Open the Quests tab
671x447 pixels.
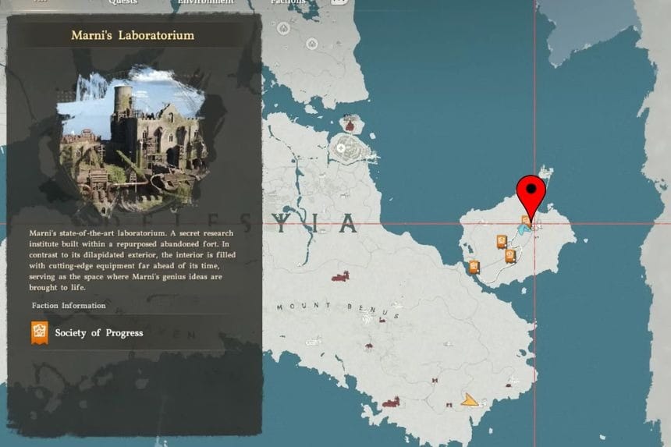[x=124, y=2]
